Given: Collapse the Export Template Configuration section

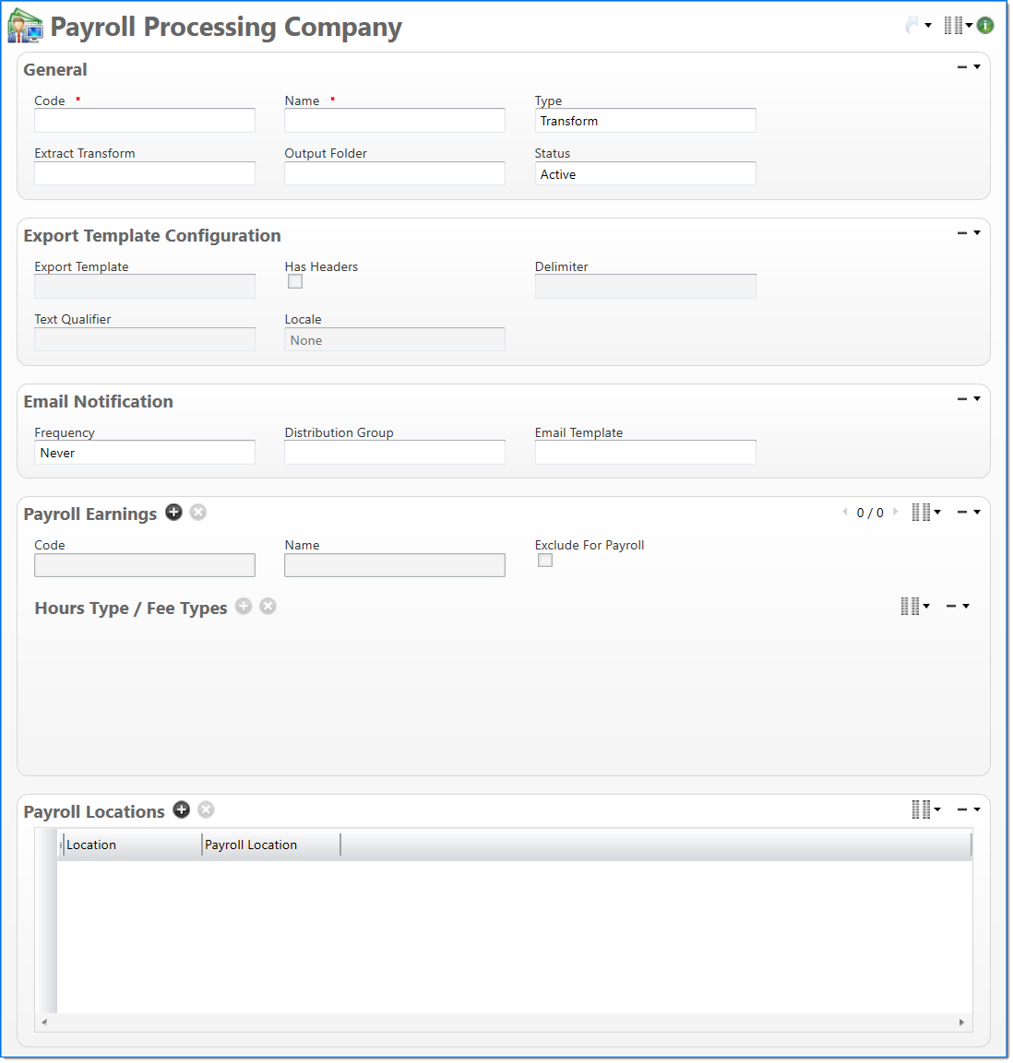Looking at the screenshot, I should pos(962,233).
